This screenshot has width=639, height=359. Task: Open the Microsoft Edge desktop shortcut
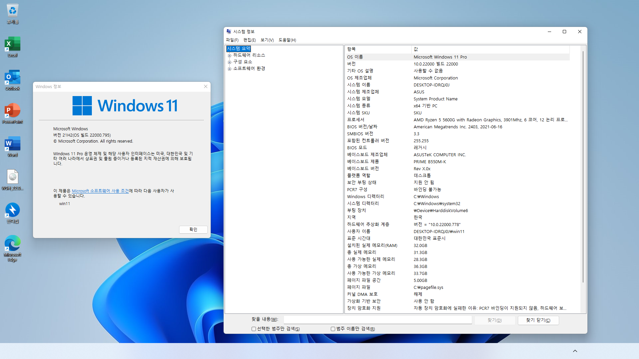(x=13, y=249)
